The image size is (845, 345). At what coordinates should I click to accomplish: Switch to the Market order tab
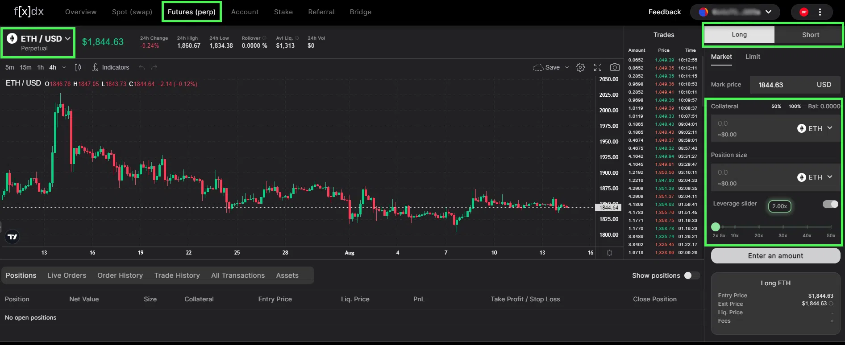tap(721, 57)
